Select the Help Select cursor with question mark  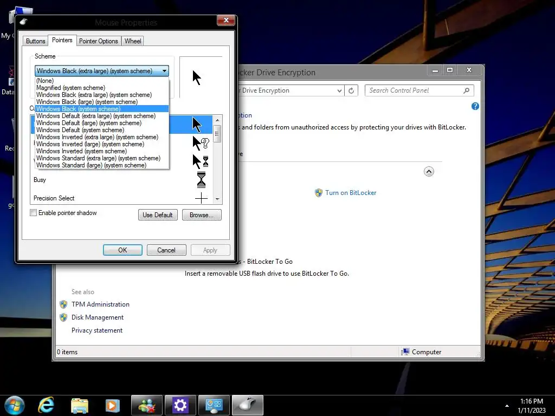201,143
